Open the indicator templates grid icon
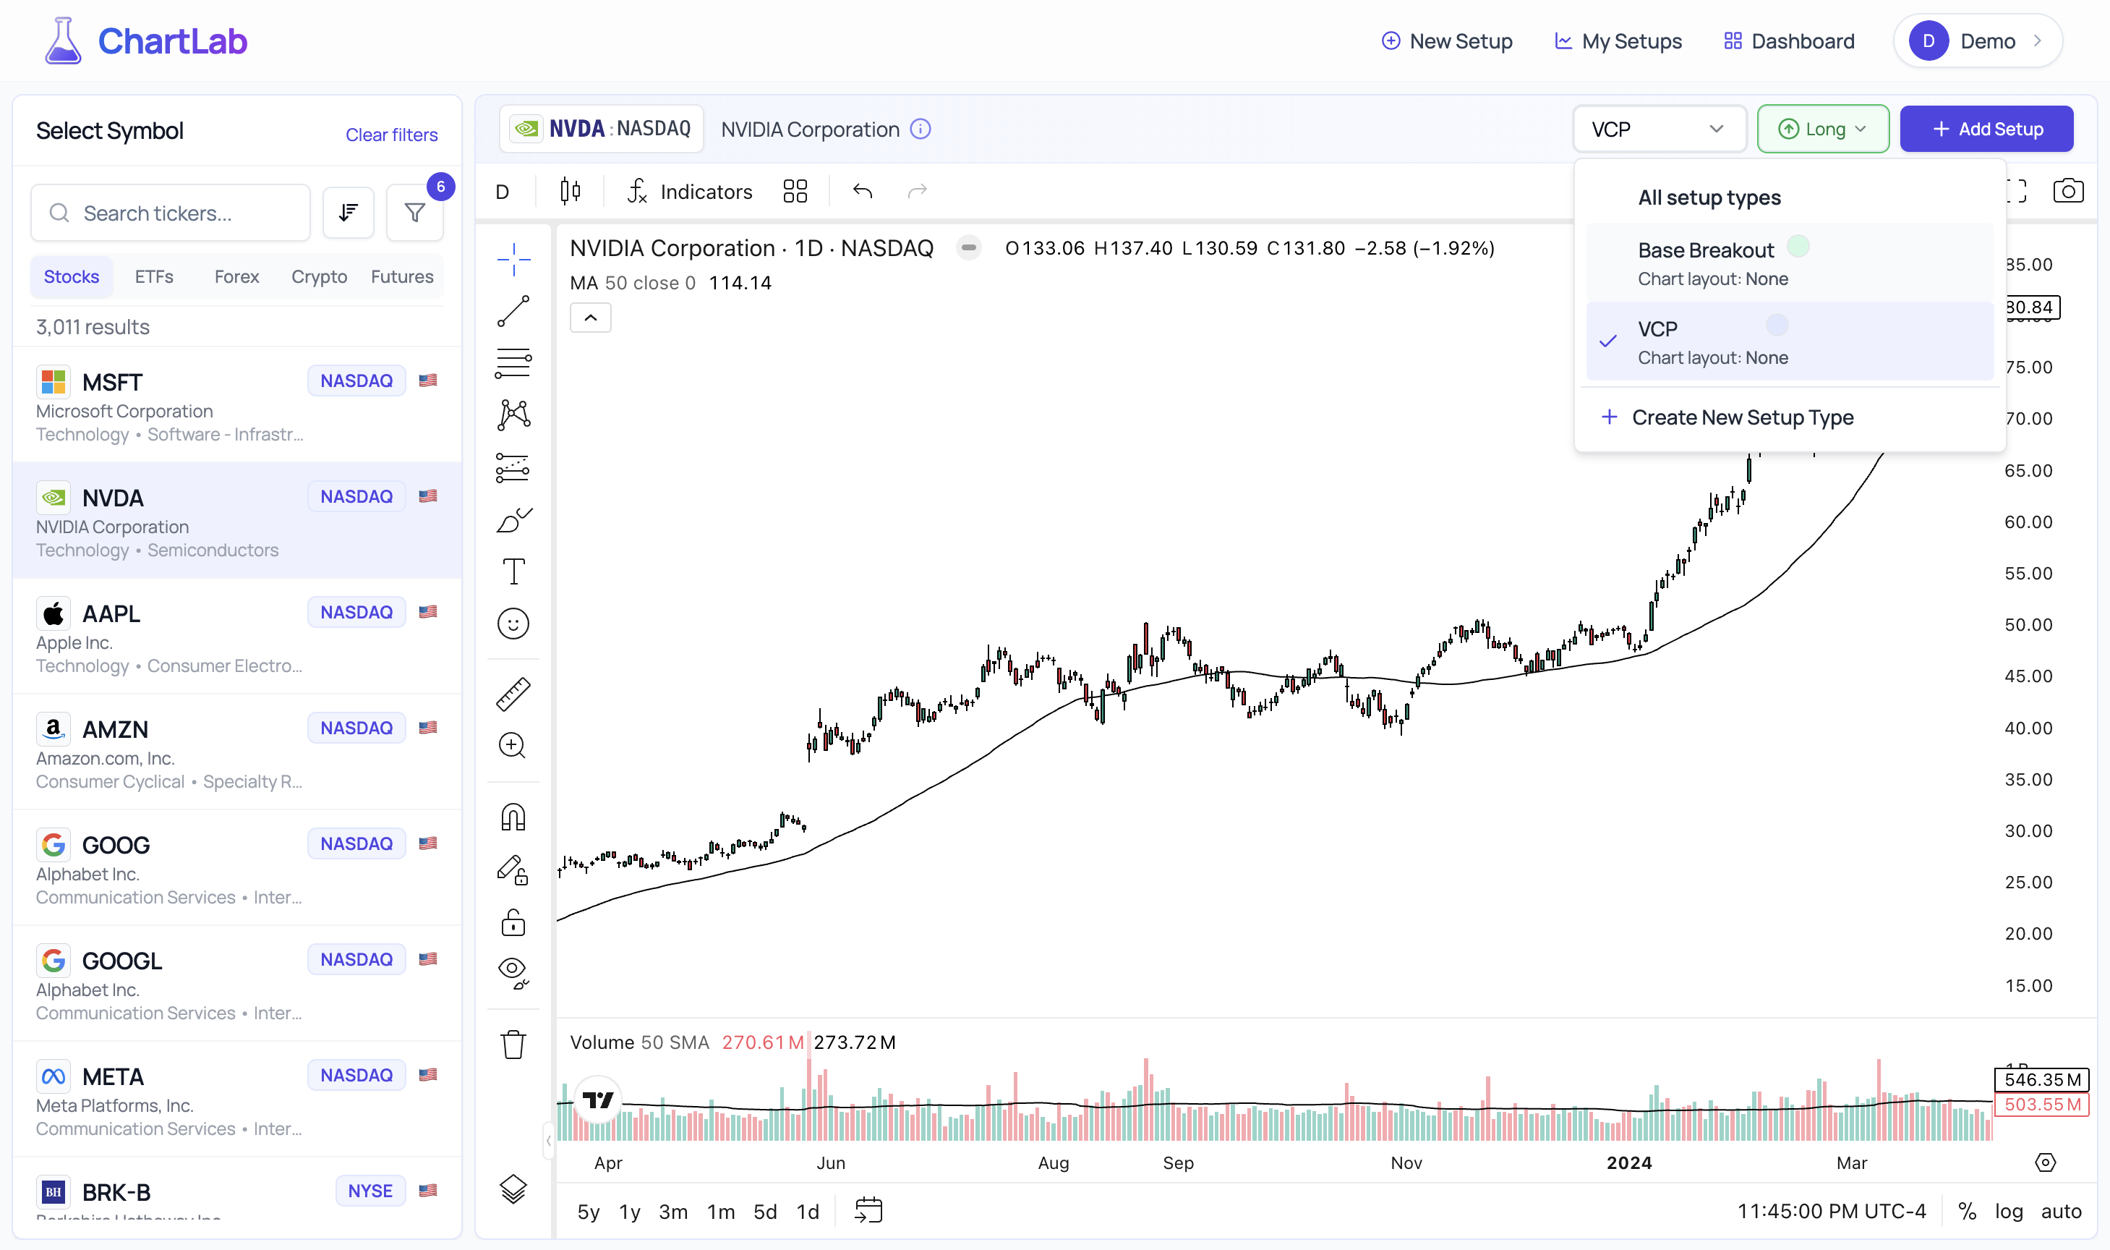The width and height of the screenshot is (2110, 1250). point(795,191)
